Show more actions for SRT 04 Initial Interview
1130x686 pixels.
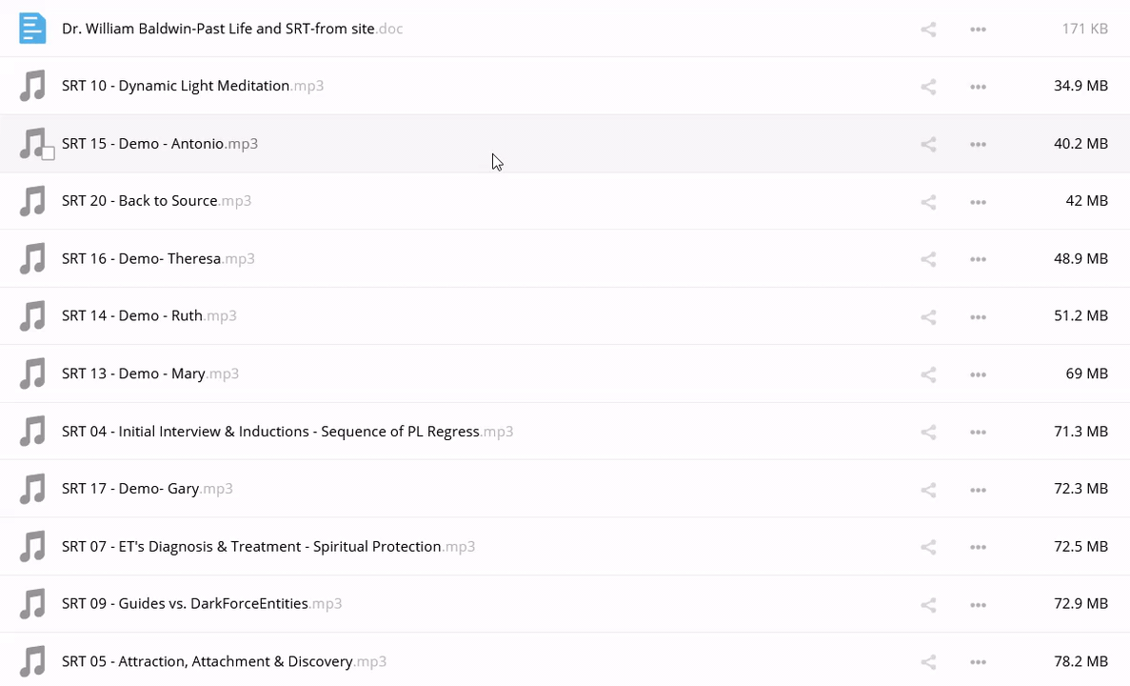tap(978, 433)
